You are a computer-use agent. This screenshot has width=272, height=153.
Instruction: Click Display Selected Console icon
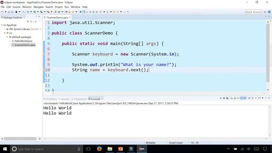[252, 98]
